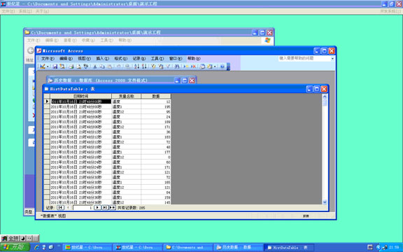Expand the help question box dropdown arrow
403x252 pixels.
tap(332, 59)
